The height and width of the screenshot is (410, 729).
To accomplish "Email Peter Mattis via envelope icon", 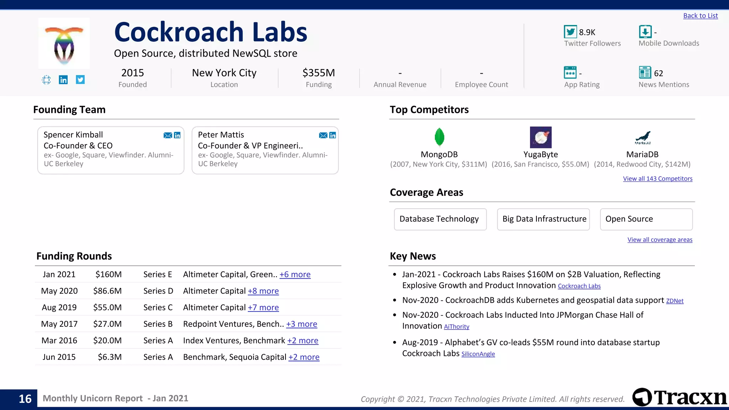I will coord(323,135).
